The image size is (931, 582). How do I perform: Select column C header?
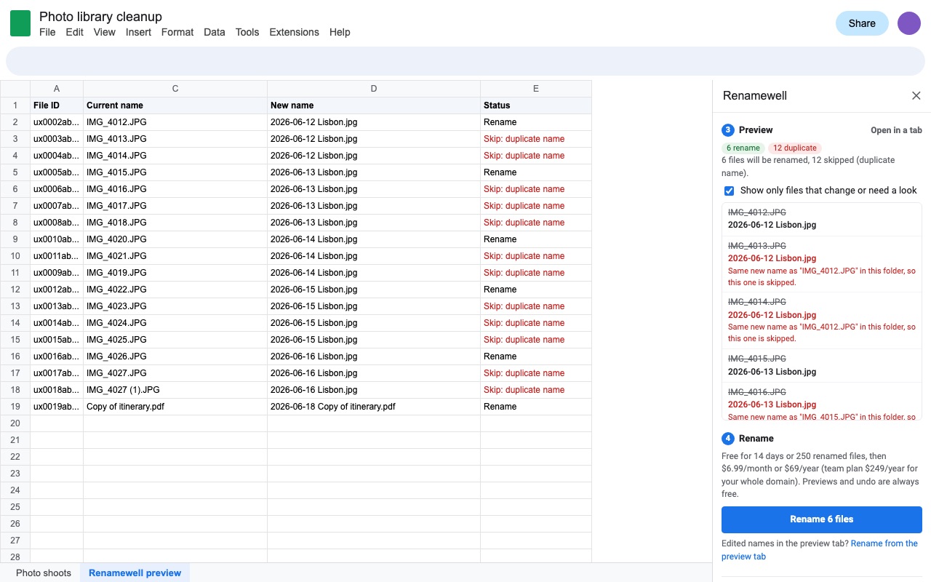[x=175, y=89]
